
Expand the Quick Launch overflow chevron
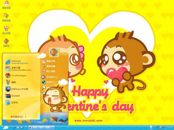(x=26, y=127)
